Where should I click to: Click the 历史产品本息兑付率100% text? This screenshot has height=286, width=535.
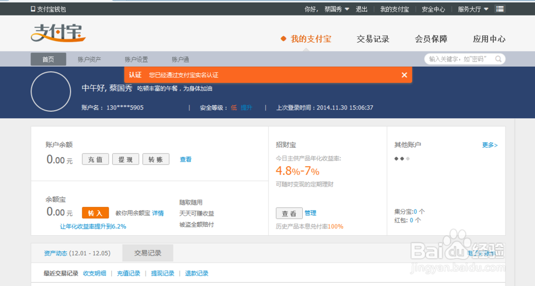[x=309, y=226]
